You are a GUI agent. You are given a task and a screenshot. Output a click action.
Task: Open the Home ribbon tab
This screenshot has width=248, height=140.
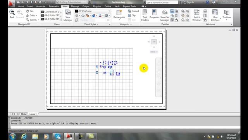click(x=21, y=6)
